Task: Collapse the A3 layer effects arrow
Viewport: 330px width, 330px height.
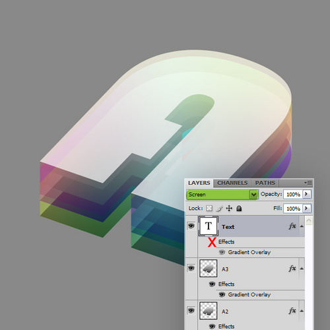Action: tap(302, 269)
